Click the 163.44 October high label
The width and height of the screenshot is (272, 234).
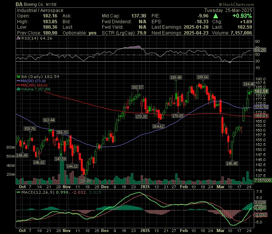tap(49, 120)
